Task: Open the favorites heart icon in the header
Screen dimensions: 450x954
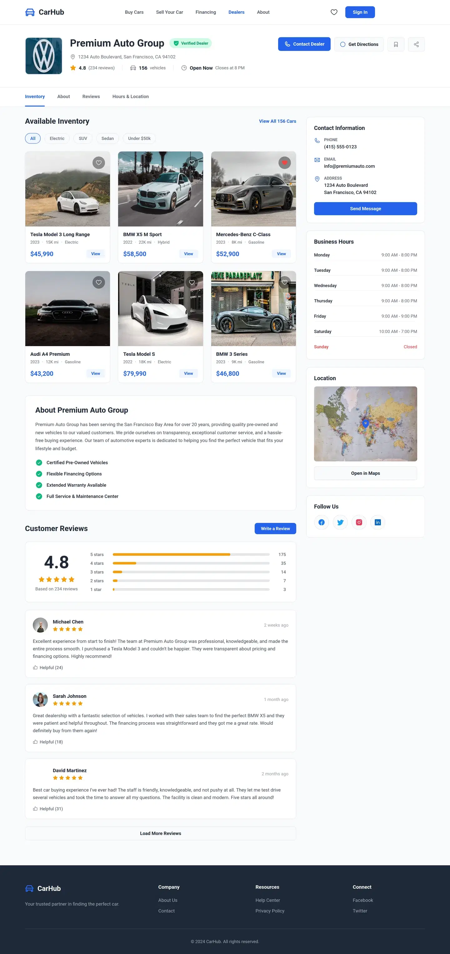Action: tap(334, 12)
